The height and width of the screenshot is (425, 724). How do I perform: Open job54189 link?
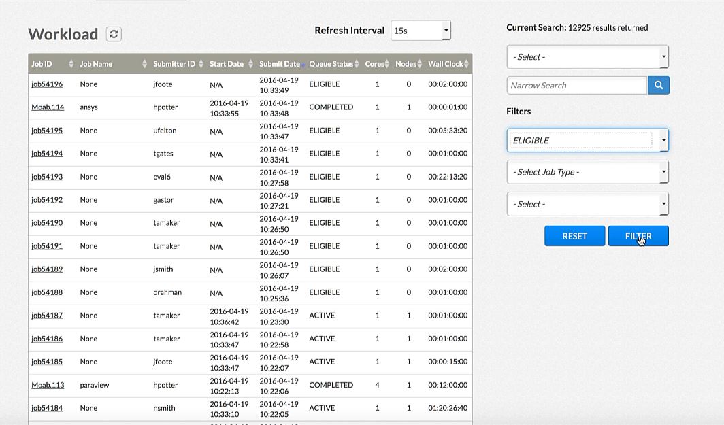click(47, 269)
